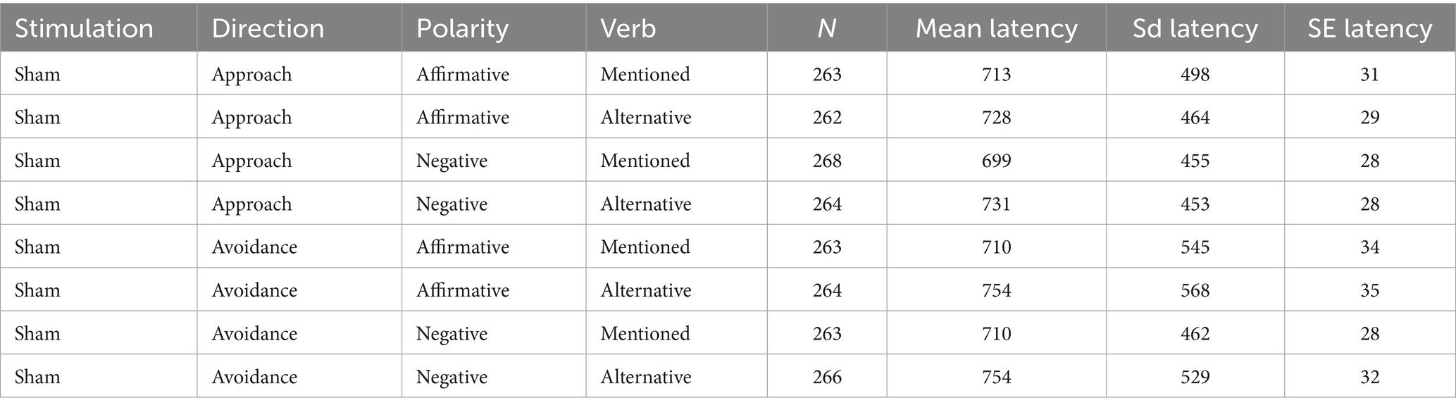Click the Mean latency column header
The image size is (1456, 410).
tap(996, 29)
